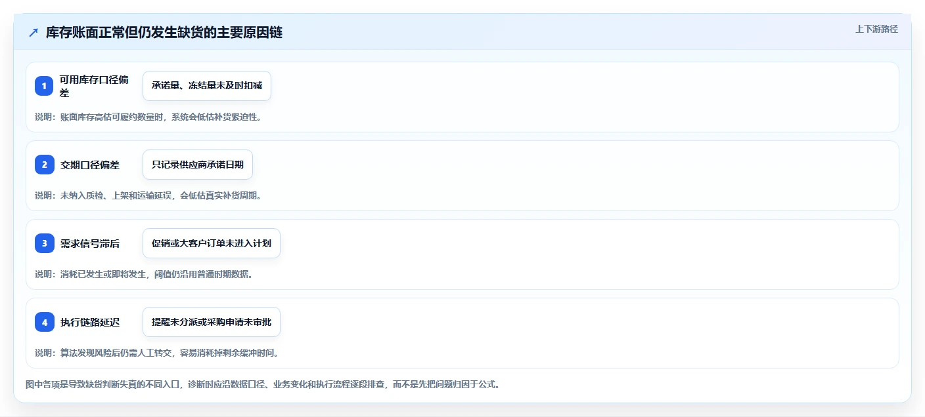This screenshot has height=417, width=925.
Task: Click the note starting 说明：算法发现风险
Action: point(157,353)
